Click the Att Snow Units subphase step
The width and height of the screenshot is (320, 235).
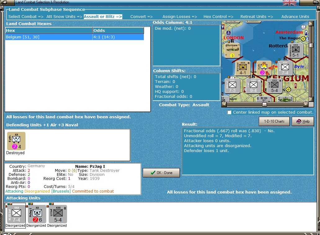coord(64,17)
